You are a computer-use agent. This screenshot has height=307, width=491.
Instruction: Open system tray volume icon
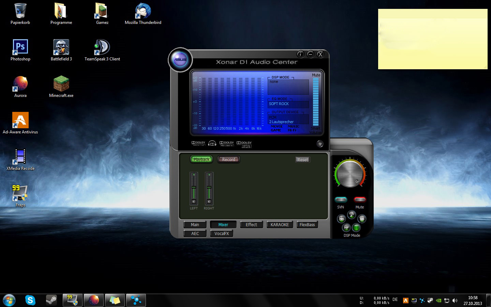455,301
